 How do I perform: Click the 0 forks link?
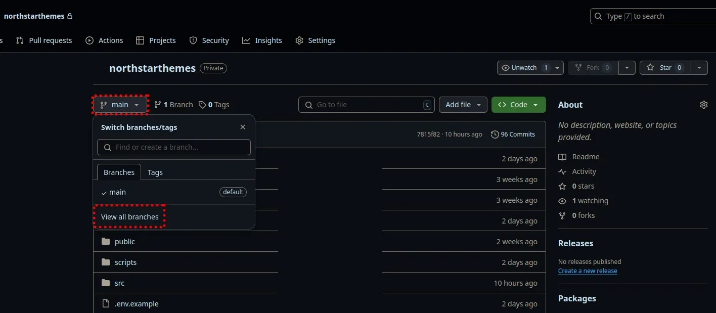pyautogui.click(x=584, y=215)
